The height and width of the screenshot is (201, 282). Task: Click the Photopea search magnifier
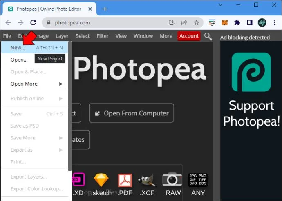tap(208, 36)
